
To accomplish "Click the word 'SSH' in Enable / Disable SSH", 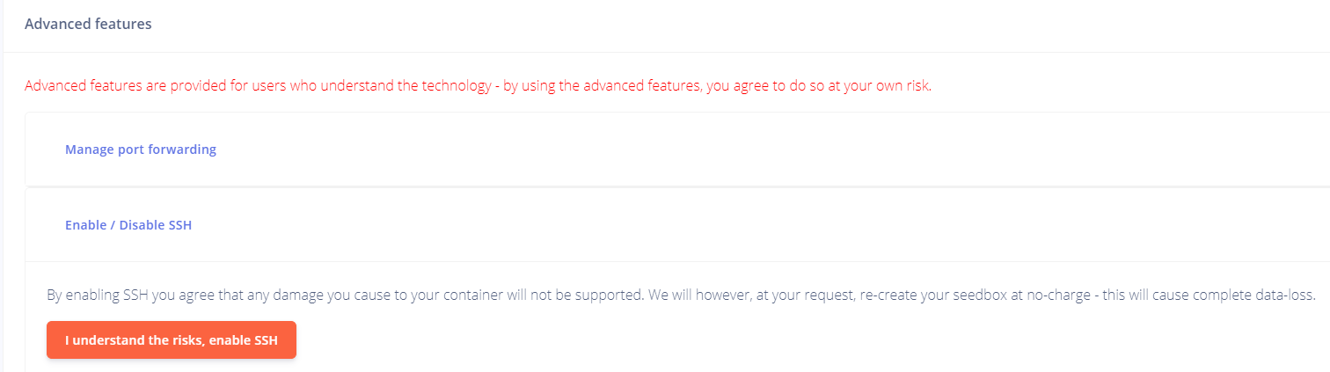I will 179,225.
